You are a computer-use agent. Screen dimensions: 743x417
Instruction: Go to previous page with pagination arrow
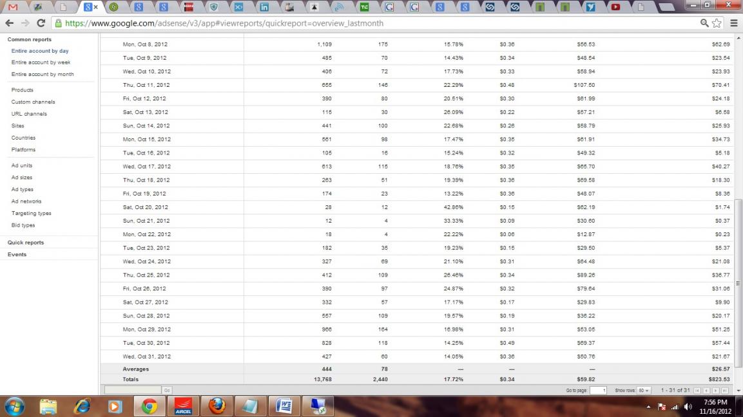(x=706, y=391)
